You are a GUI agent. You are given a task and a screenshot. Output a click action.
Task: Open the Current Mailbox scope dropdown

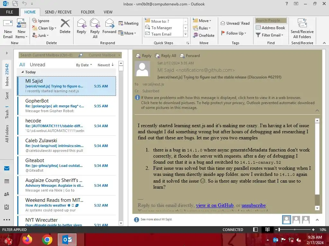point(104,55)
